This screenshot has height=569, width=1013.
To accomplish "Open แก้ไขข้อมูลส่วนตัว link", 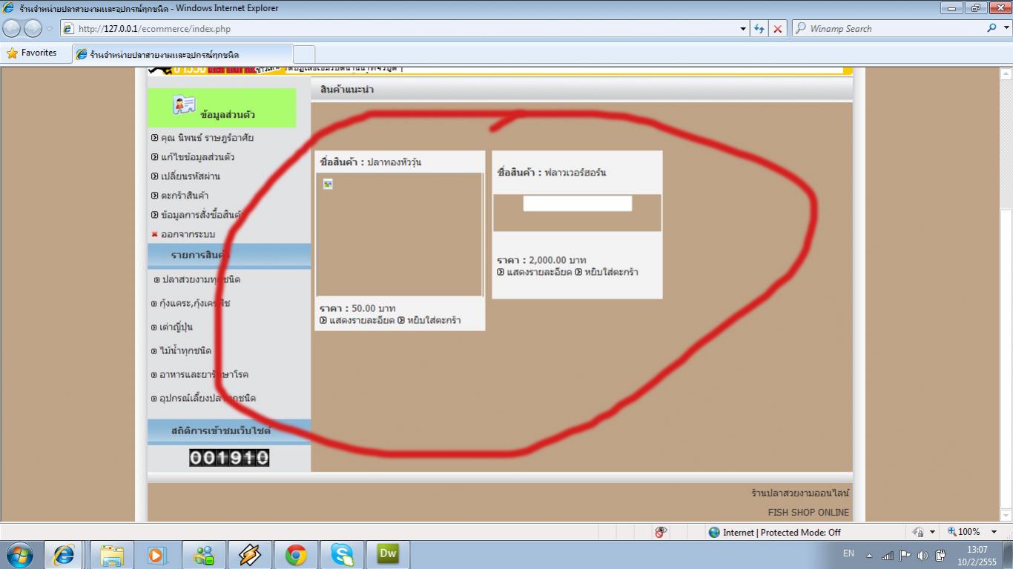I will pyautogui.click(x=198, y=157).
